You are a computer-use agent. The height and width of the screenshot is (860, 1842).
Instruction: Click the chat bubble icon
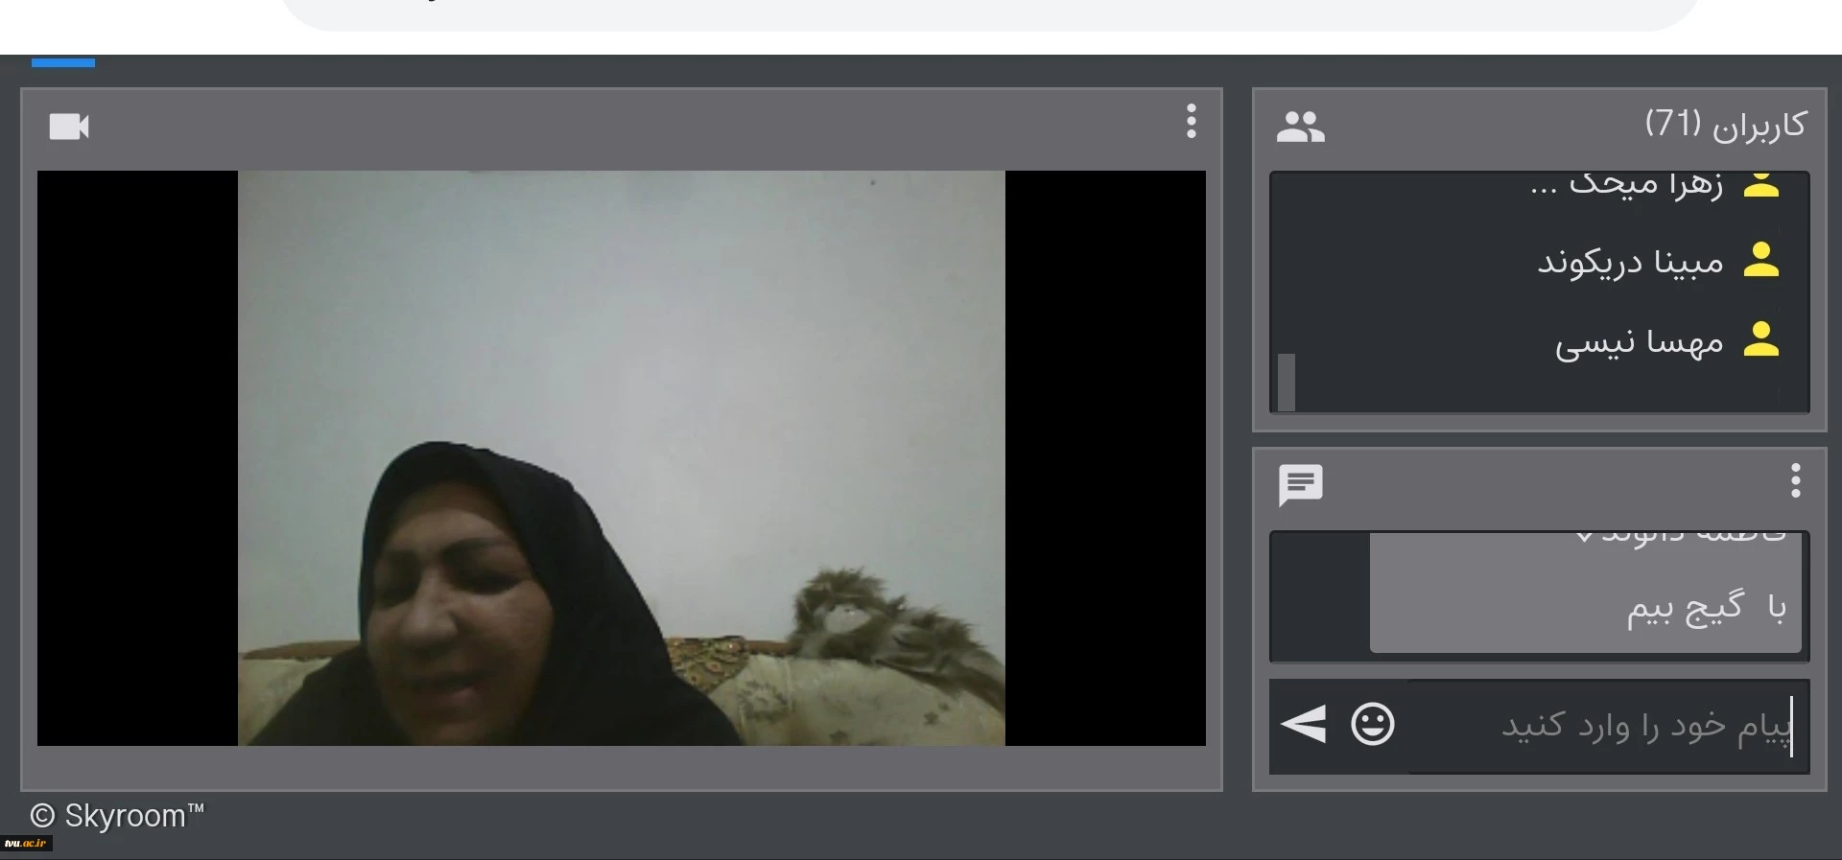(x=1300, y=485)
